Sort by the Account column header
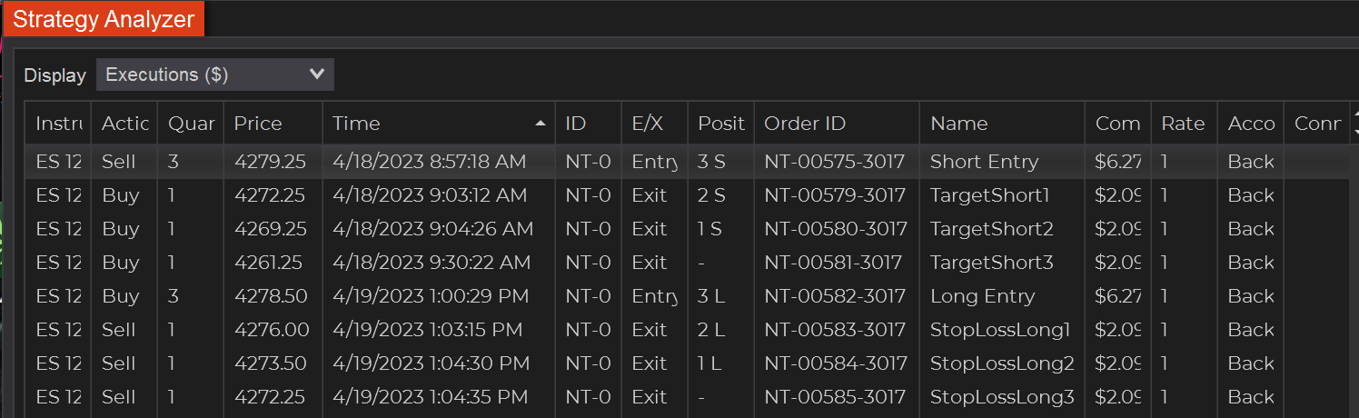This screenshot has width=1359, height=418. (x=1251, y=124)
